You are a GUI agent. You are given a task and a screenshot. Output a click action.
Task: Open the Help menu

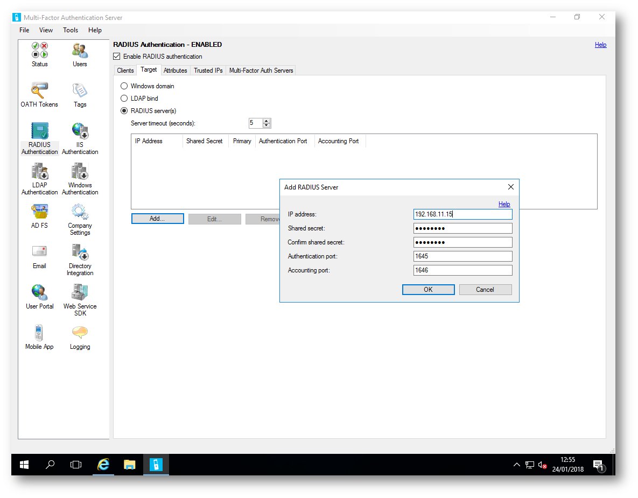pos(95,30)
